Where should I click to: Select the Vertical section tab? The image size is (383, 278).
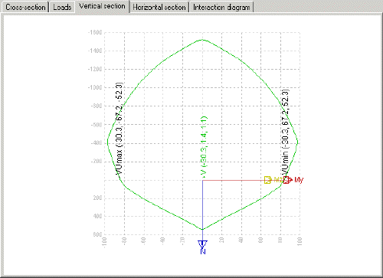point(102,6)
